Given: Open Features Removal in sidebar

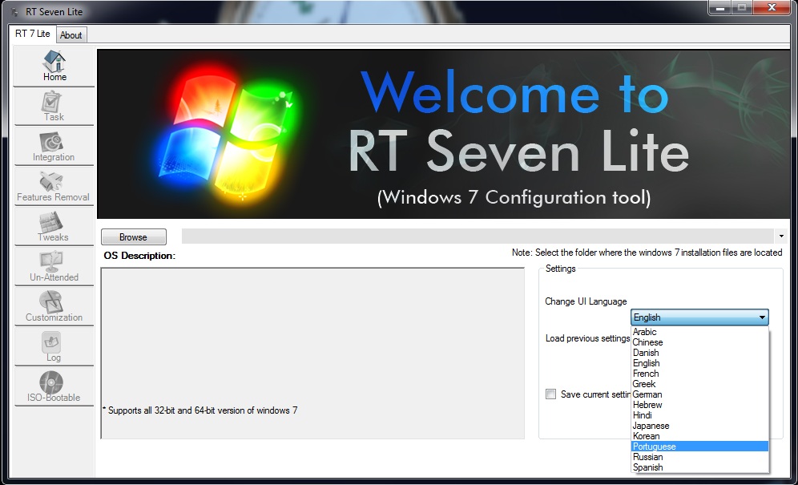Looking at the screenshot, I should pyautogui.click(x=54, y=187).
